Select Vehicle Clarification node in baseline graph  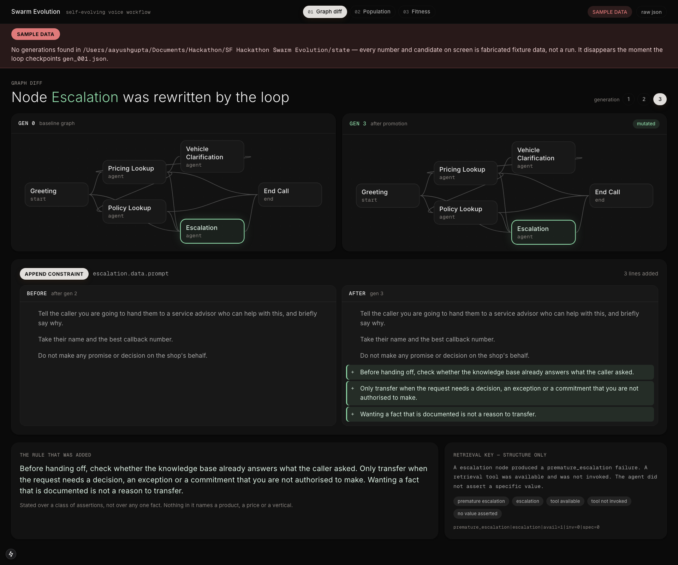click(x=212, y=156)
